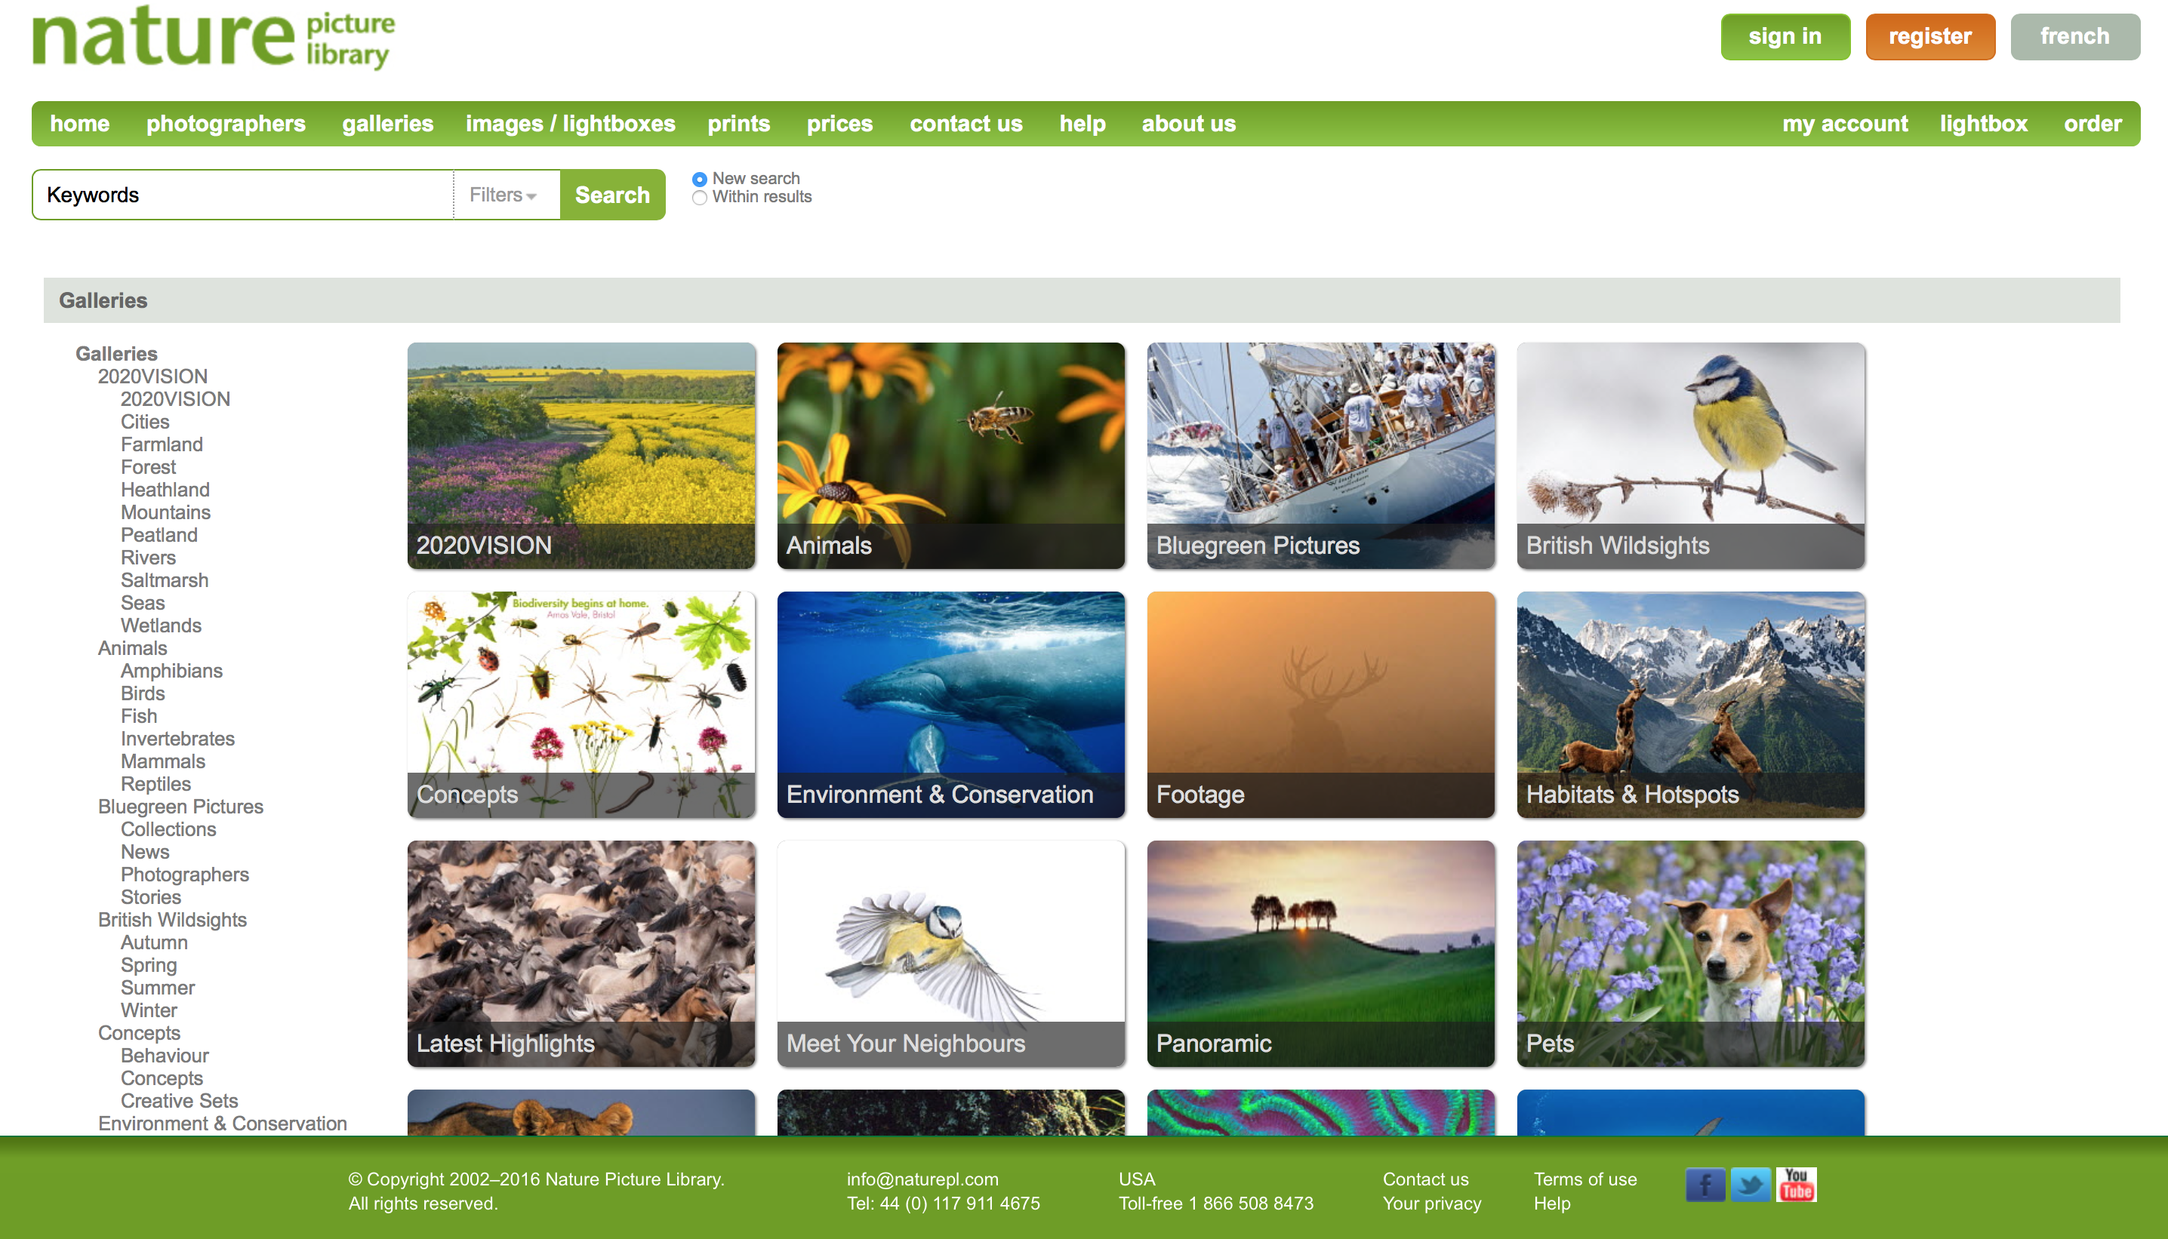
Task: Select Birds under Animals in tree
Action: [142, 693]
